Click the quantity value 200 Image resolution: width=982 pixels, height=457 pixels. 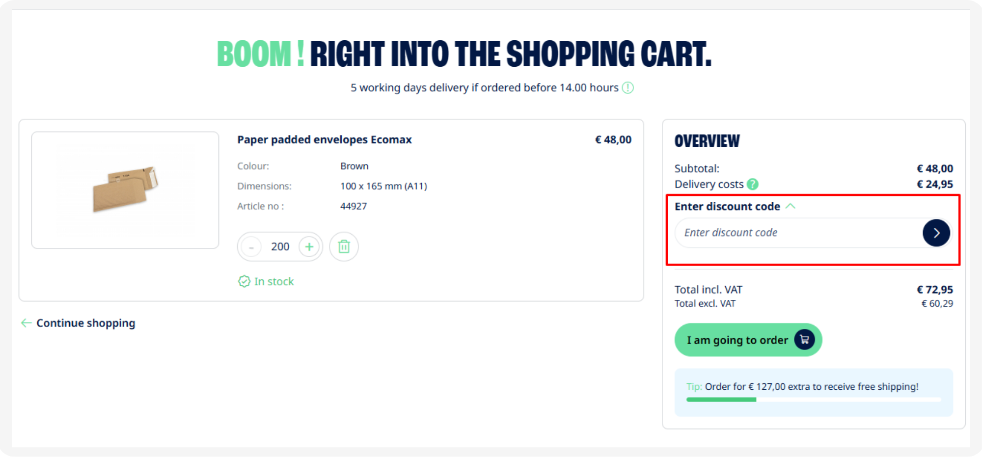[x=280, y=246]
